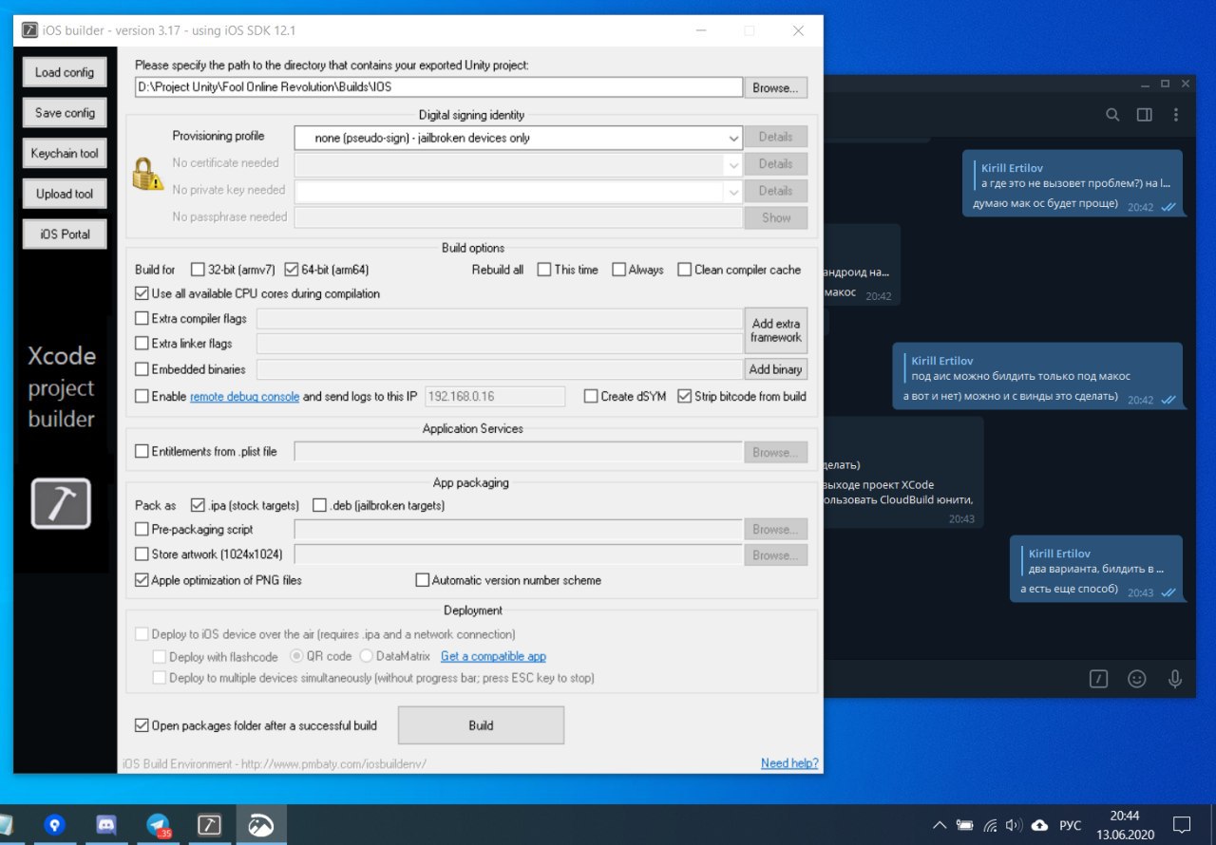
Task: Enable Extra linker flags checkbox
Action: point(142,344)
